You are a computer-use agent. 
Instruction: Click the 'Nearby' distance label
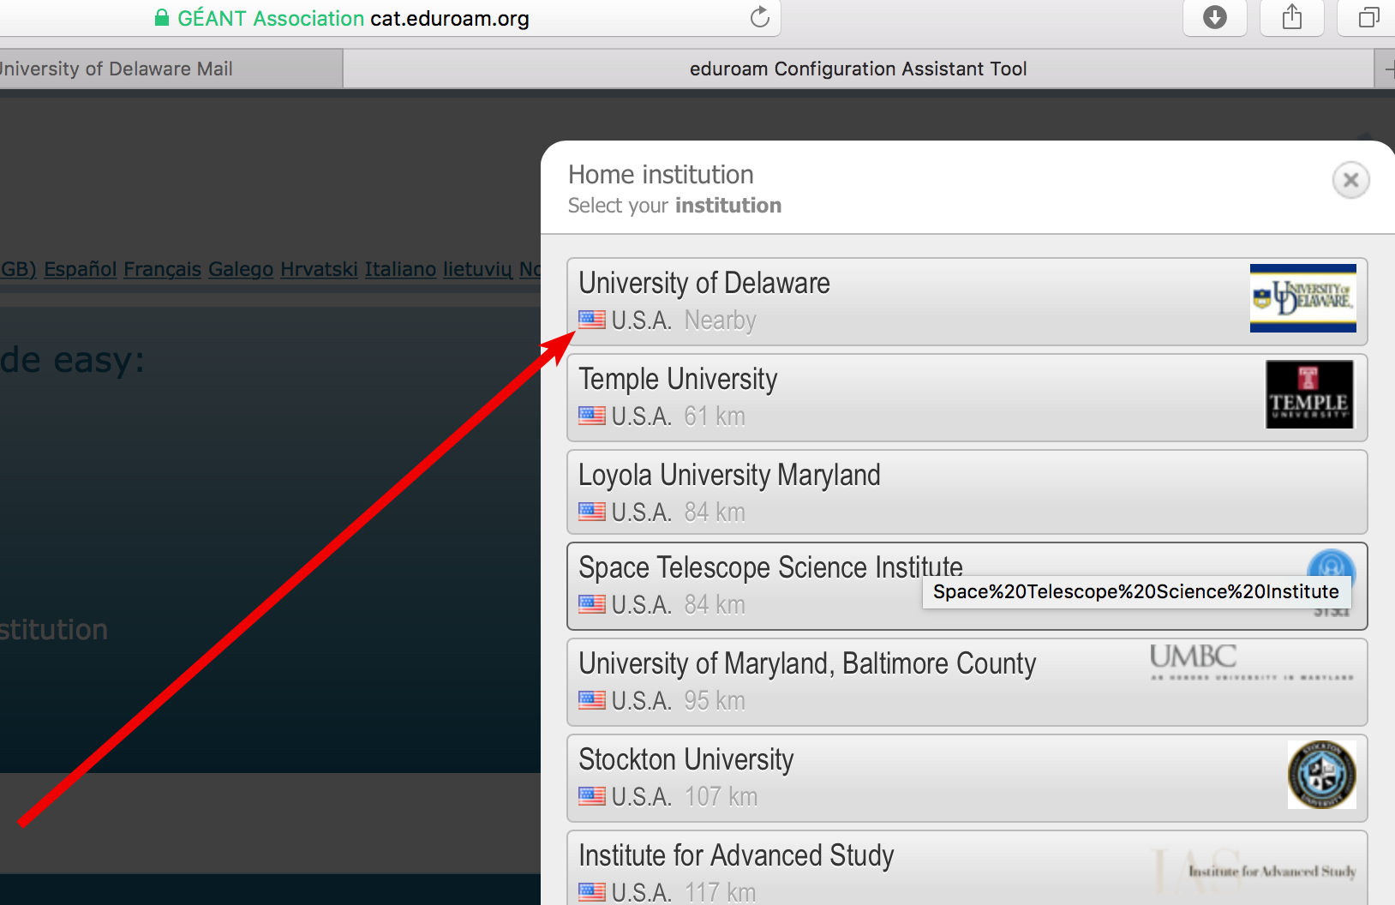(x=720, y=321)
